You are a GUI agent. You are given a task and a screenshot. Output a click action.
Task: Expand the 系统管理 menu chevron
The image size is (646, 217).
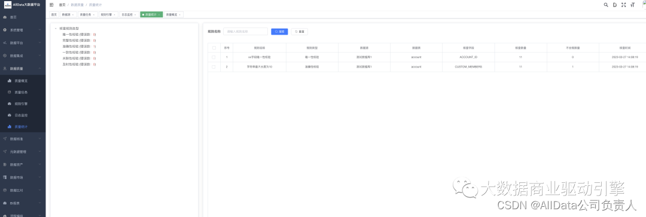40,30
